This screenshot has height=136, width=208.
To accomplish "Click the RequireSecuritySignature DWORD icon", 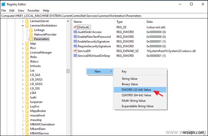I will [x=75, y=46].
